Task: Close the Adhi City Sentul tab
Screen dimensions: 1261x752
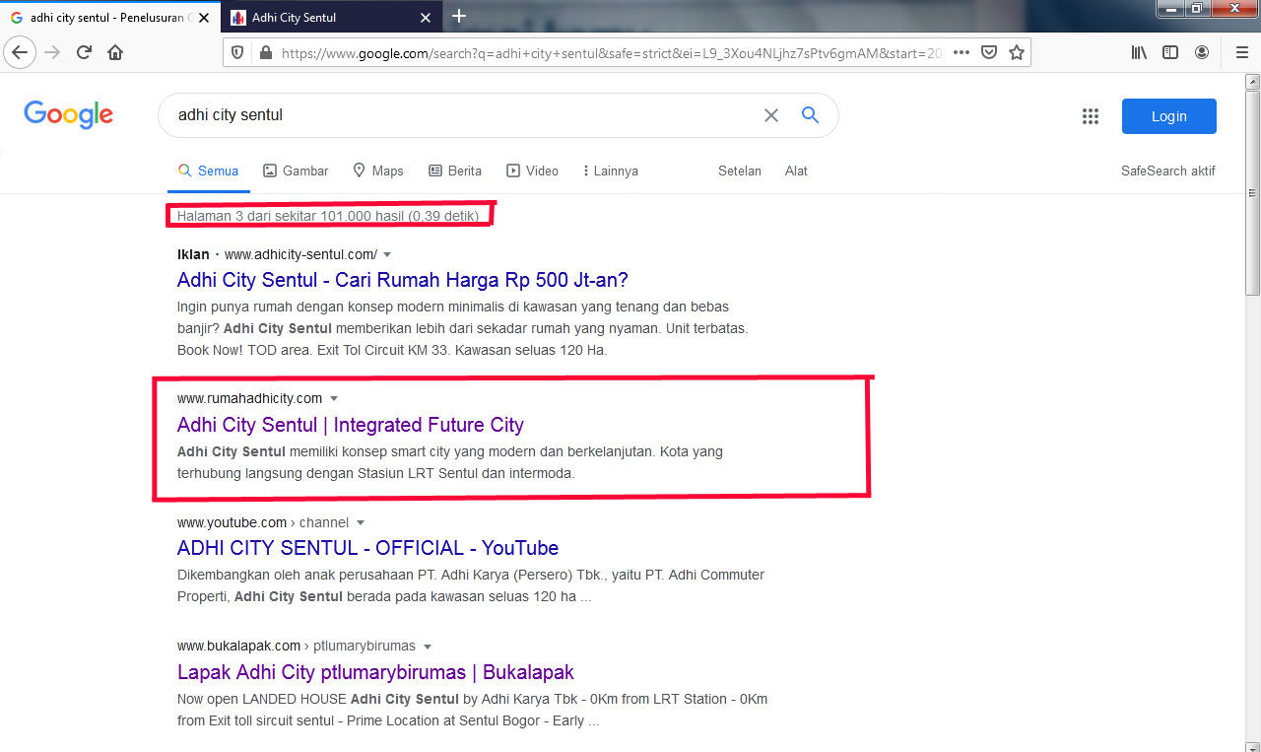Action: pyautogui.click(x=426, y=18)
